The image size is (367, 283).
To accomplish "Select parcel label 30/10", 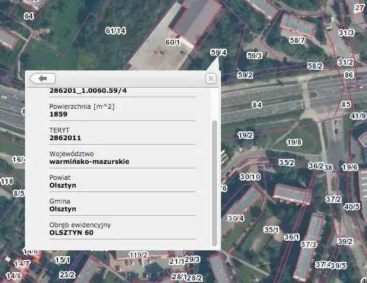I will tap(250, 177).
